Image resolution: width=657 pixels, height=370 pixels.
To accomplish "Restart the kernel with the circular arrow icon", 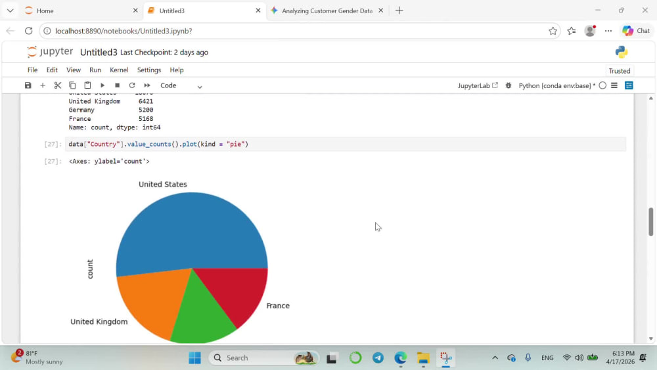I will [x=132, y=85].
